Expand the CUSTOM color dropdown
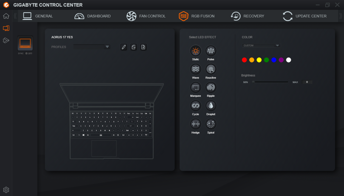This screenshot has height=196, width=344. click(x=261, y=46)
